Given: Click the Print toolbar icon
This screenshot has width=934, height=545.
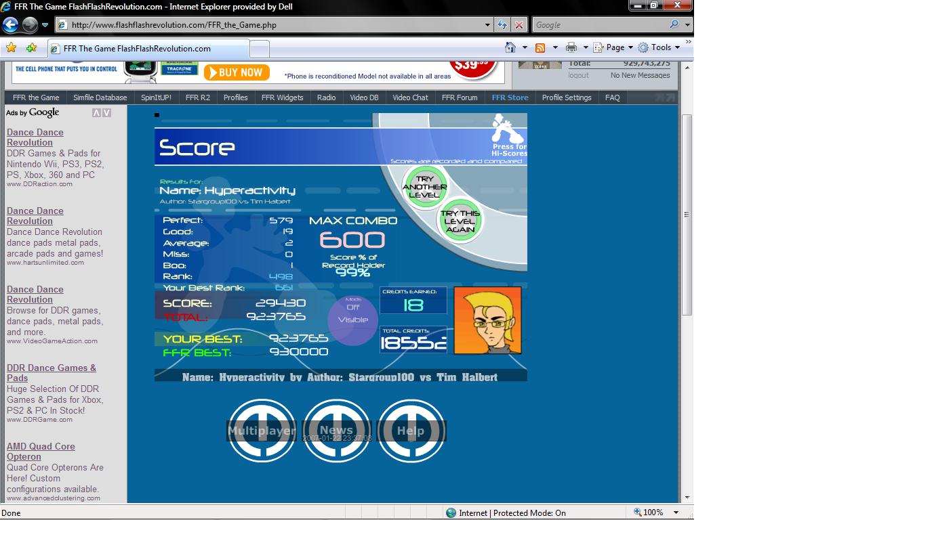Looking at the screenshot, I should click(x=571, y=47).
